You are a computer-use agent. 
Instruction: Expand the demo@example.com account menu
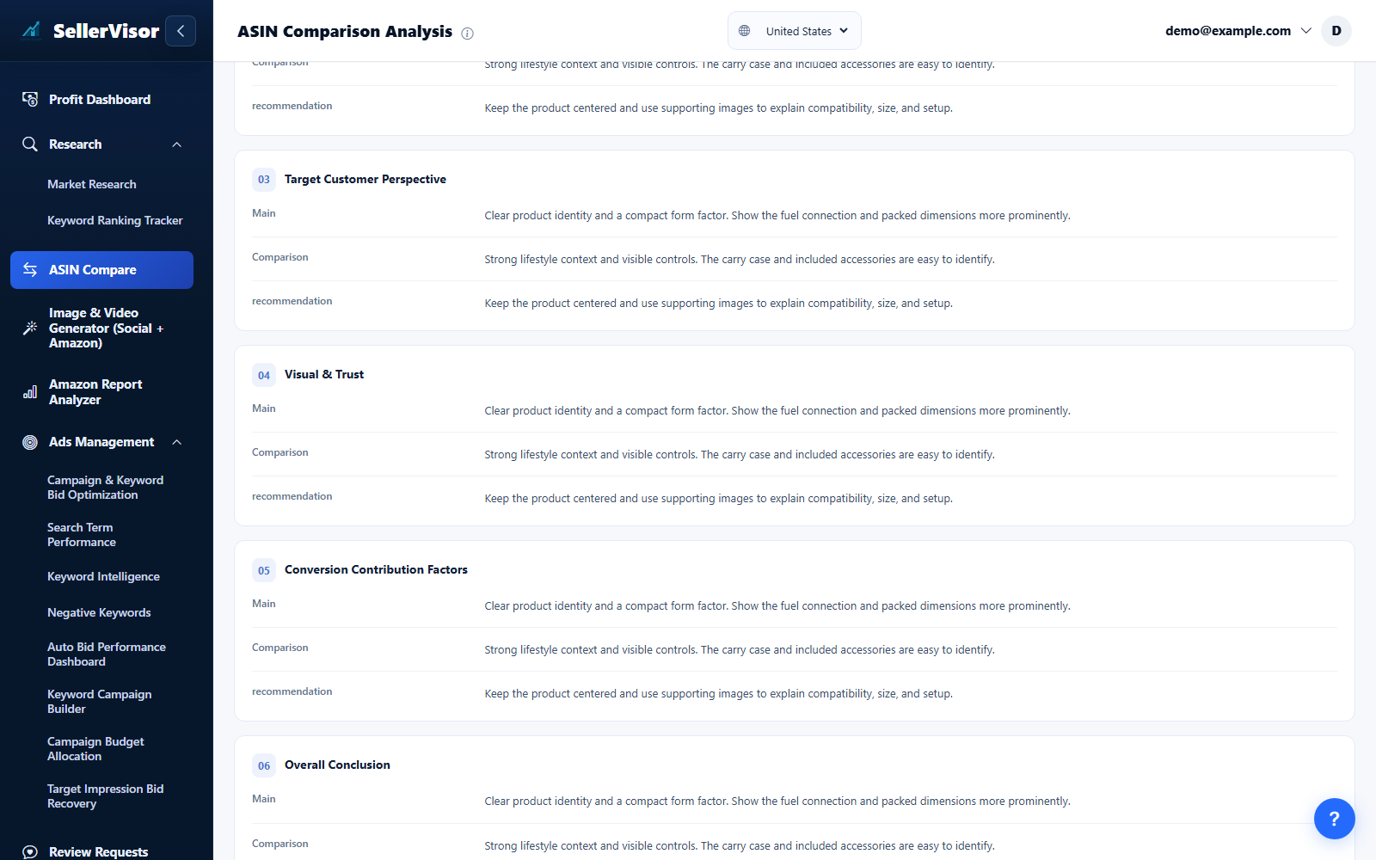pyautogui.click(x=1238, y=31)
